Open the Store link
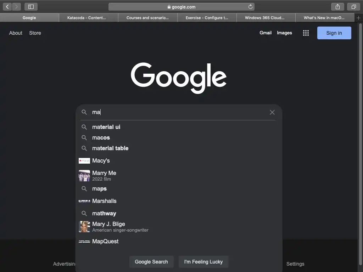This screenshot has height=272, width=363. click(35, 33)
